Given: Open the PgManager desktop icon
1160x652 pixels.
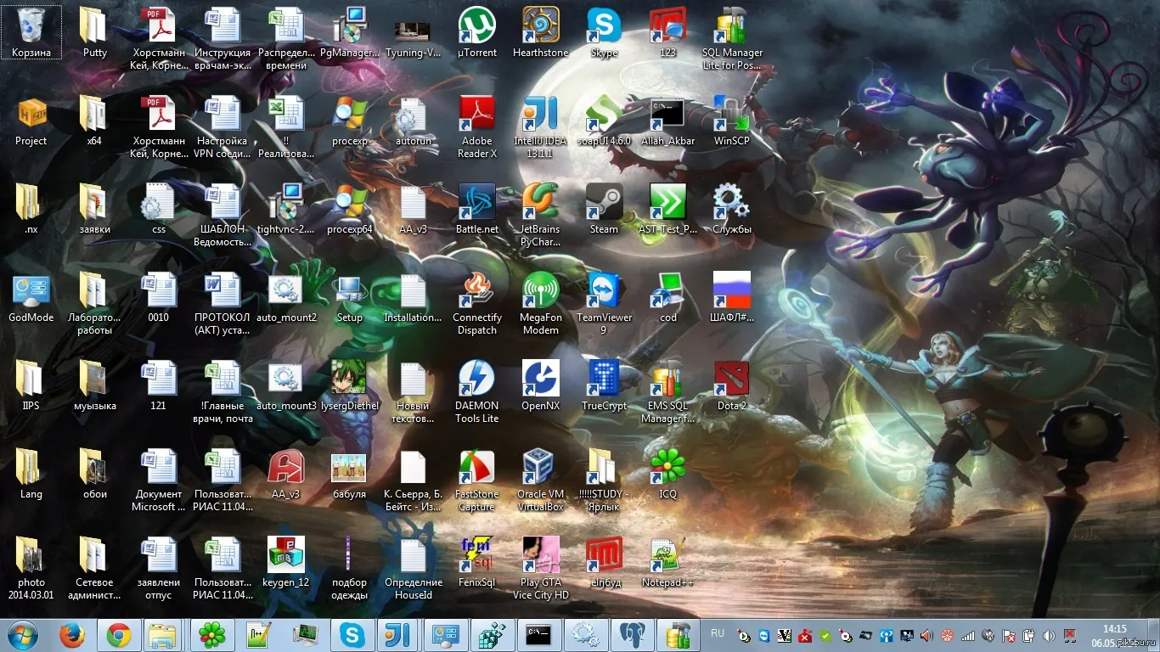Looking at the screenshot, I should coord(350,32).
